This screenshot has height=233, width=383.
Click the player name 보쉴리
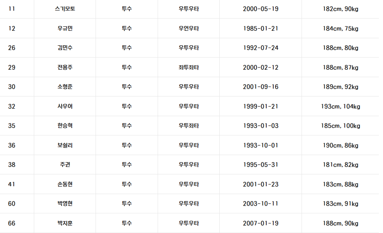pyautogui.click(x=65, y=145)
